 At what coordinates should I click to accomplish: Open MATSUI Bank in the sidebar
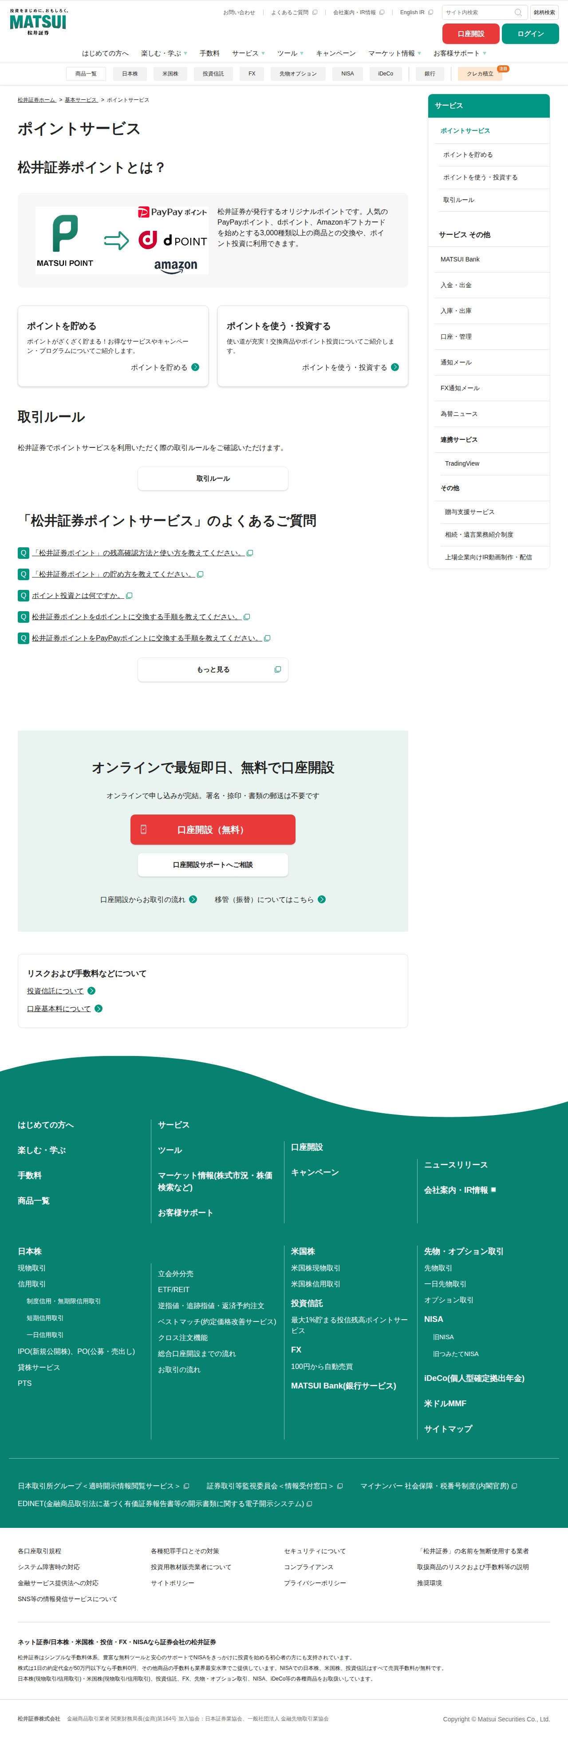(460, 260)
